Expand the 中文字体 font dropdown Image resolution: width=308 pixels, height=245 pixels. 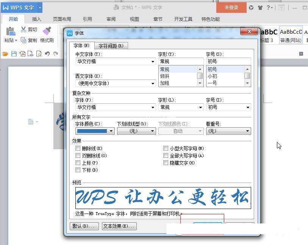coord(153,61)
